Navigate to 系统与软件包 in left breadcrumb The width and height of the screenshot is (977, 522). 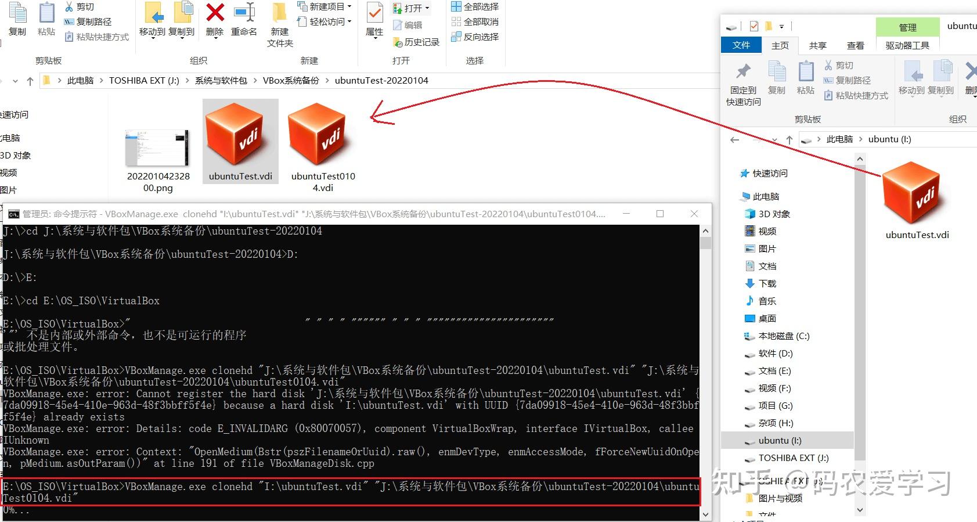point(221,81)
